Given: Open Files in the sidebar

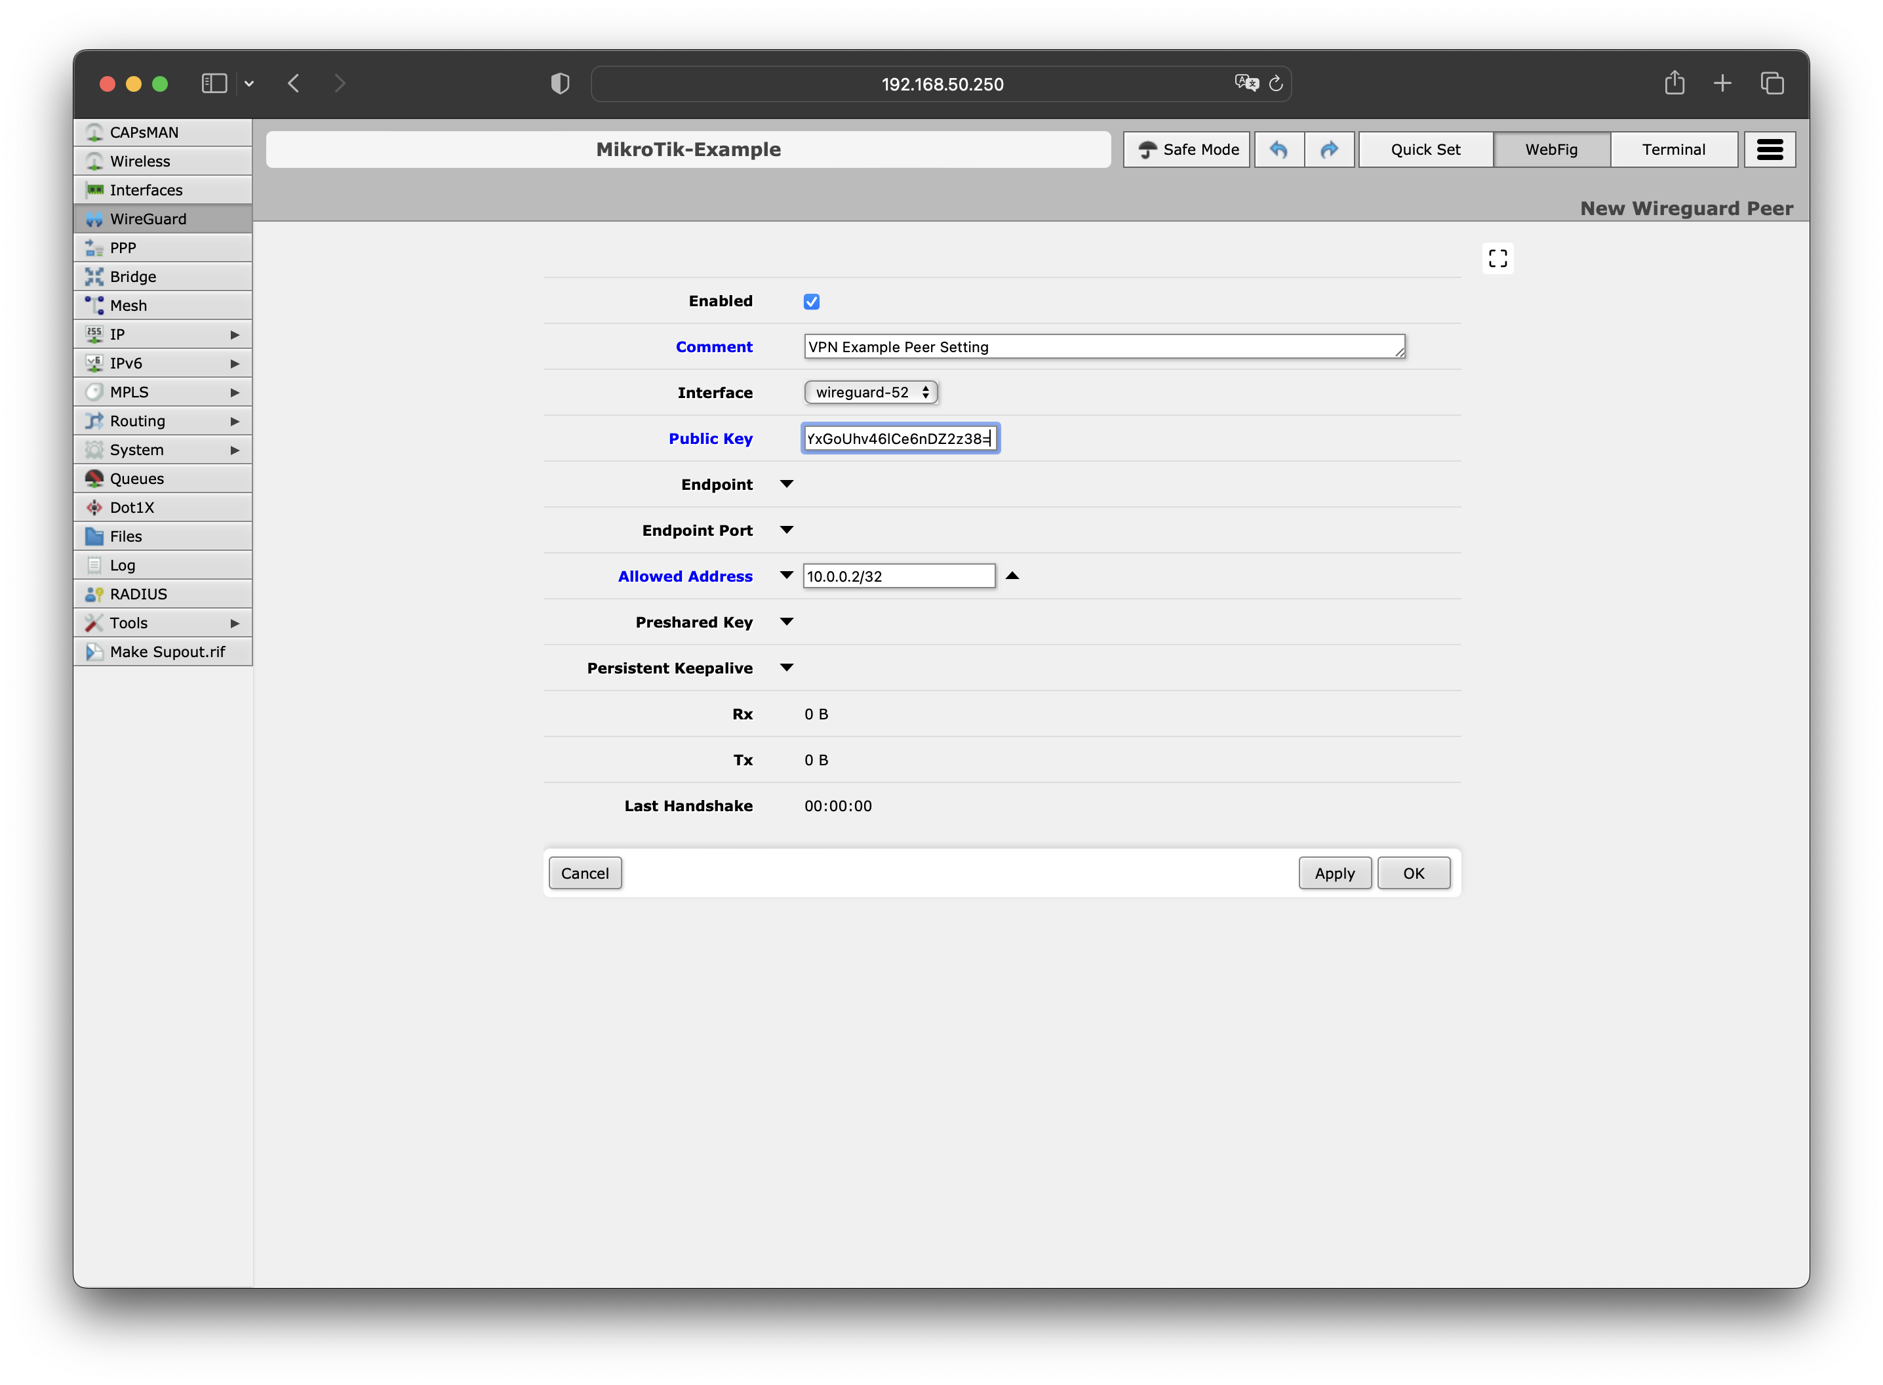Looking at the screenshot, I should coord(126,536).
